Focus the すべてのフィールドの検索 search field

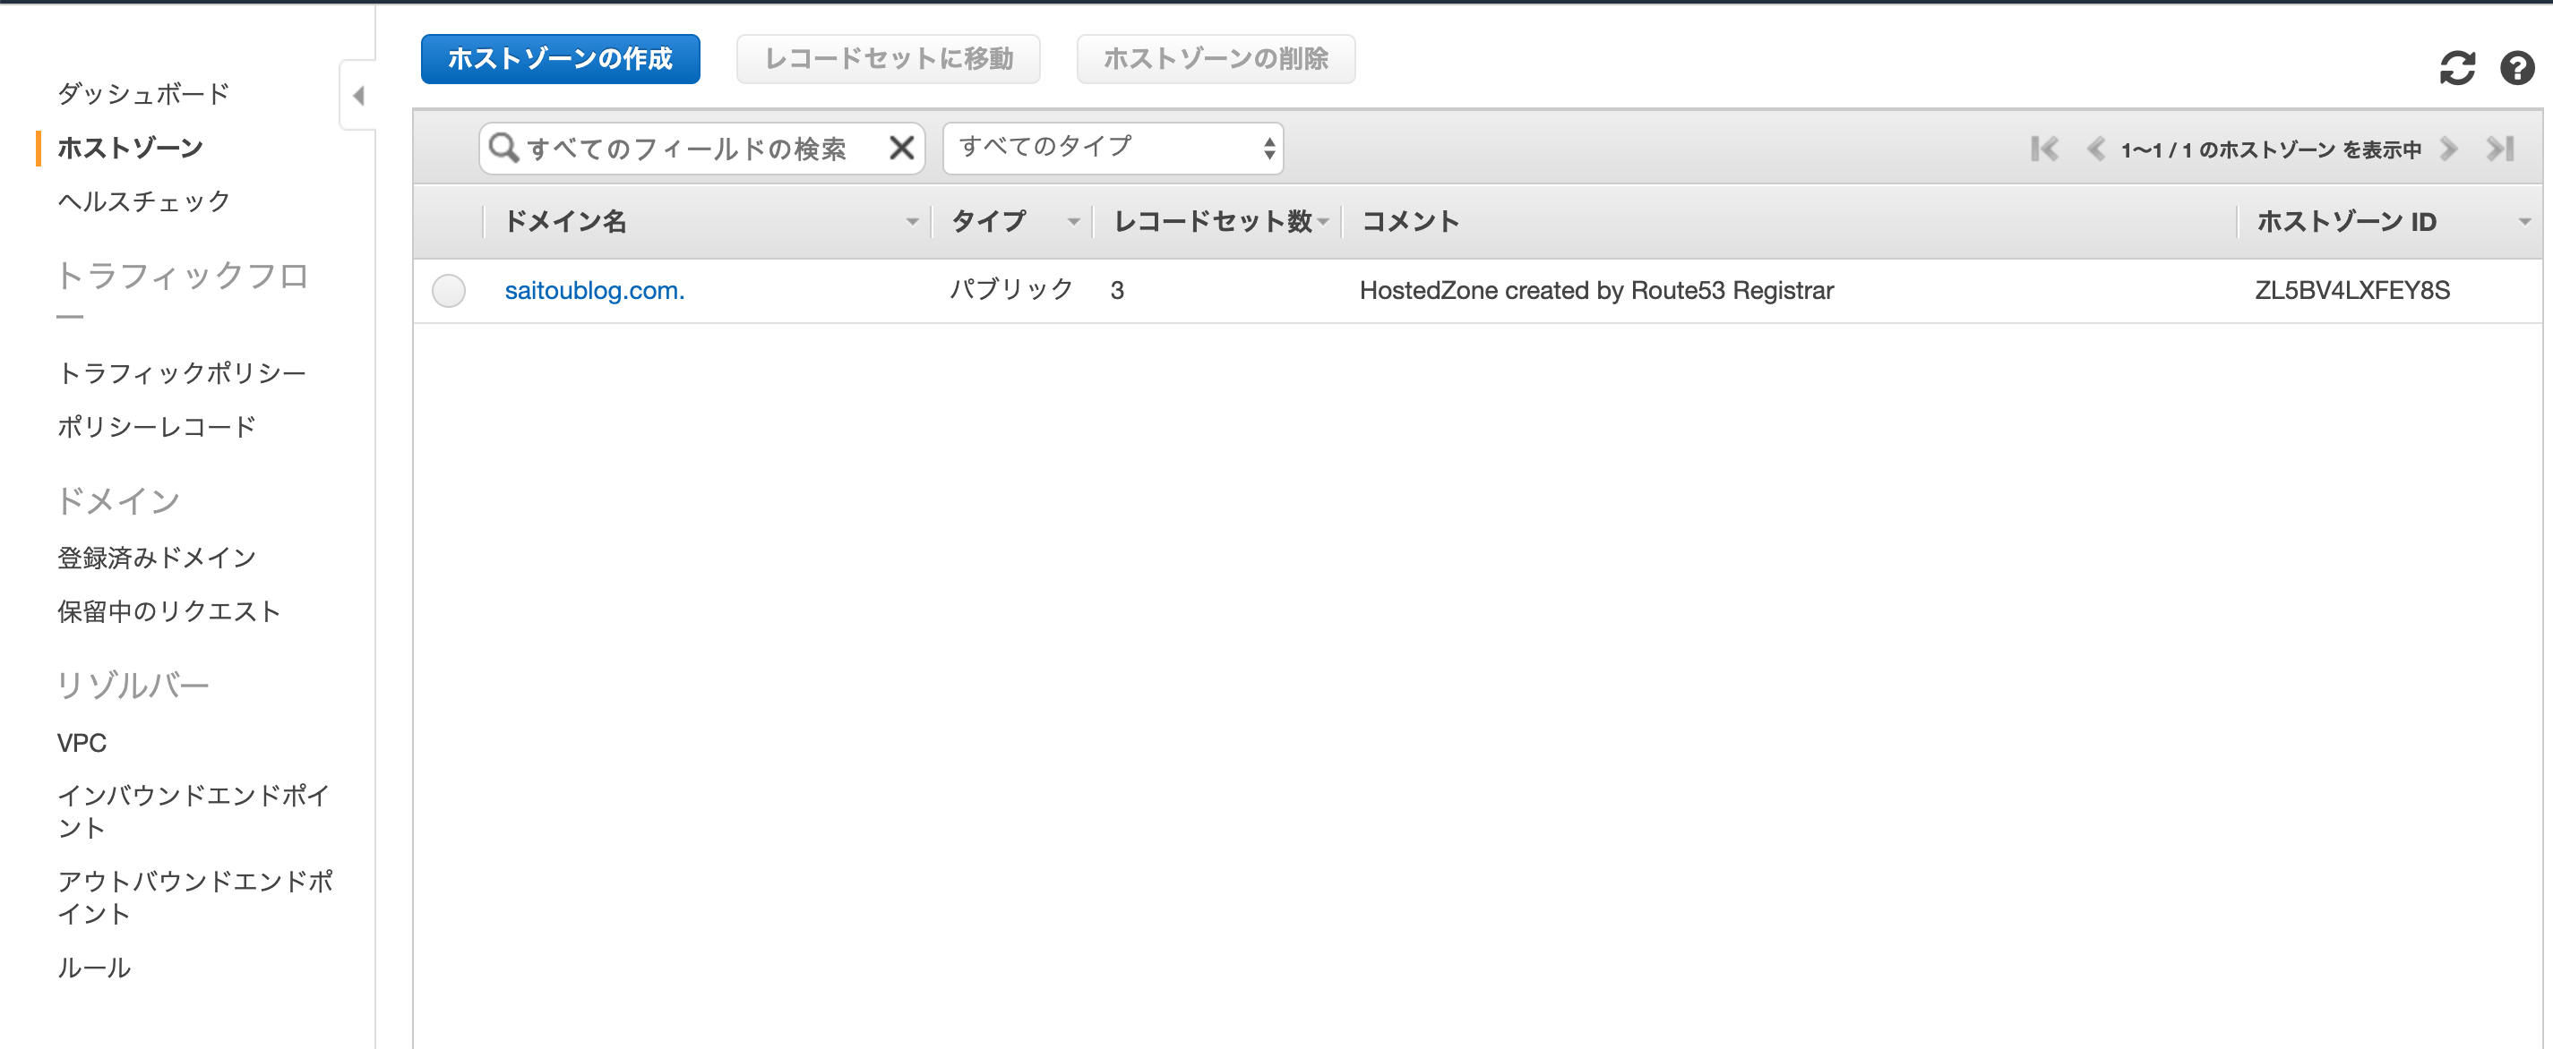701,148
